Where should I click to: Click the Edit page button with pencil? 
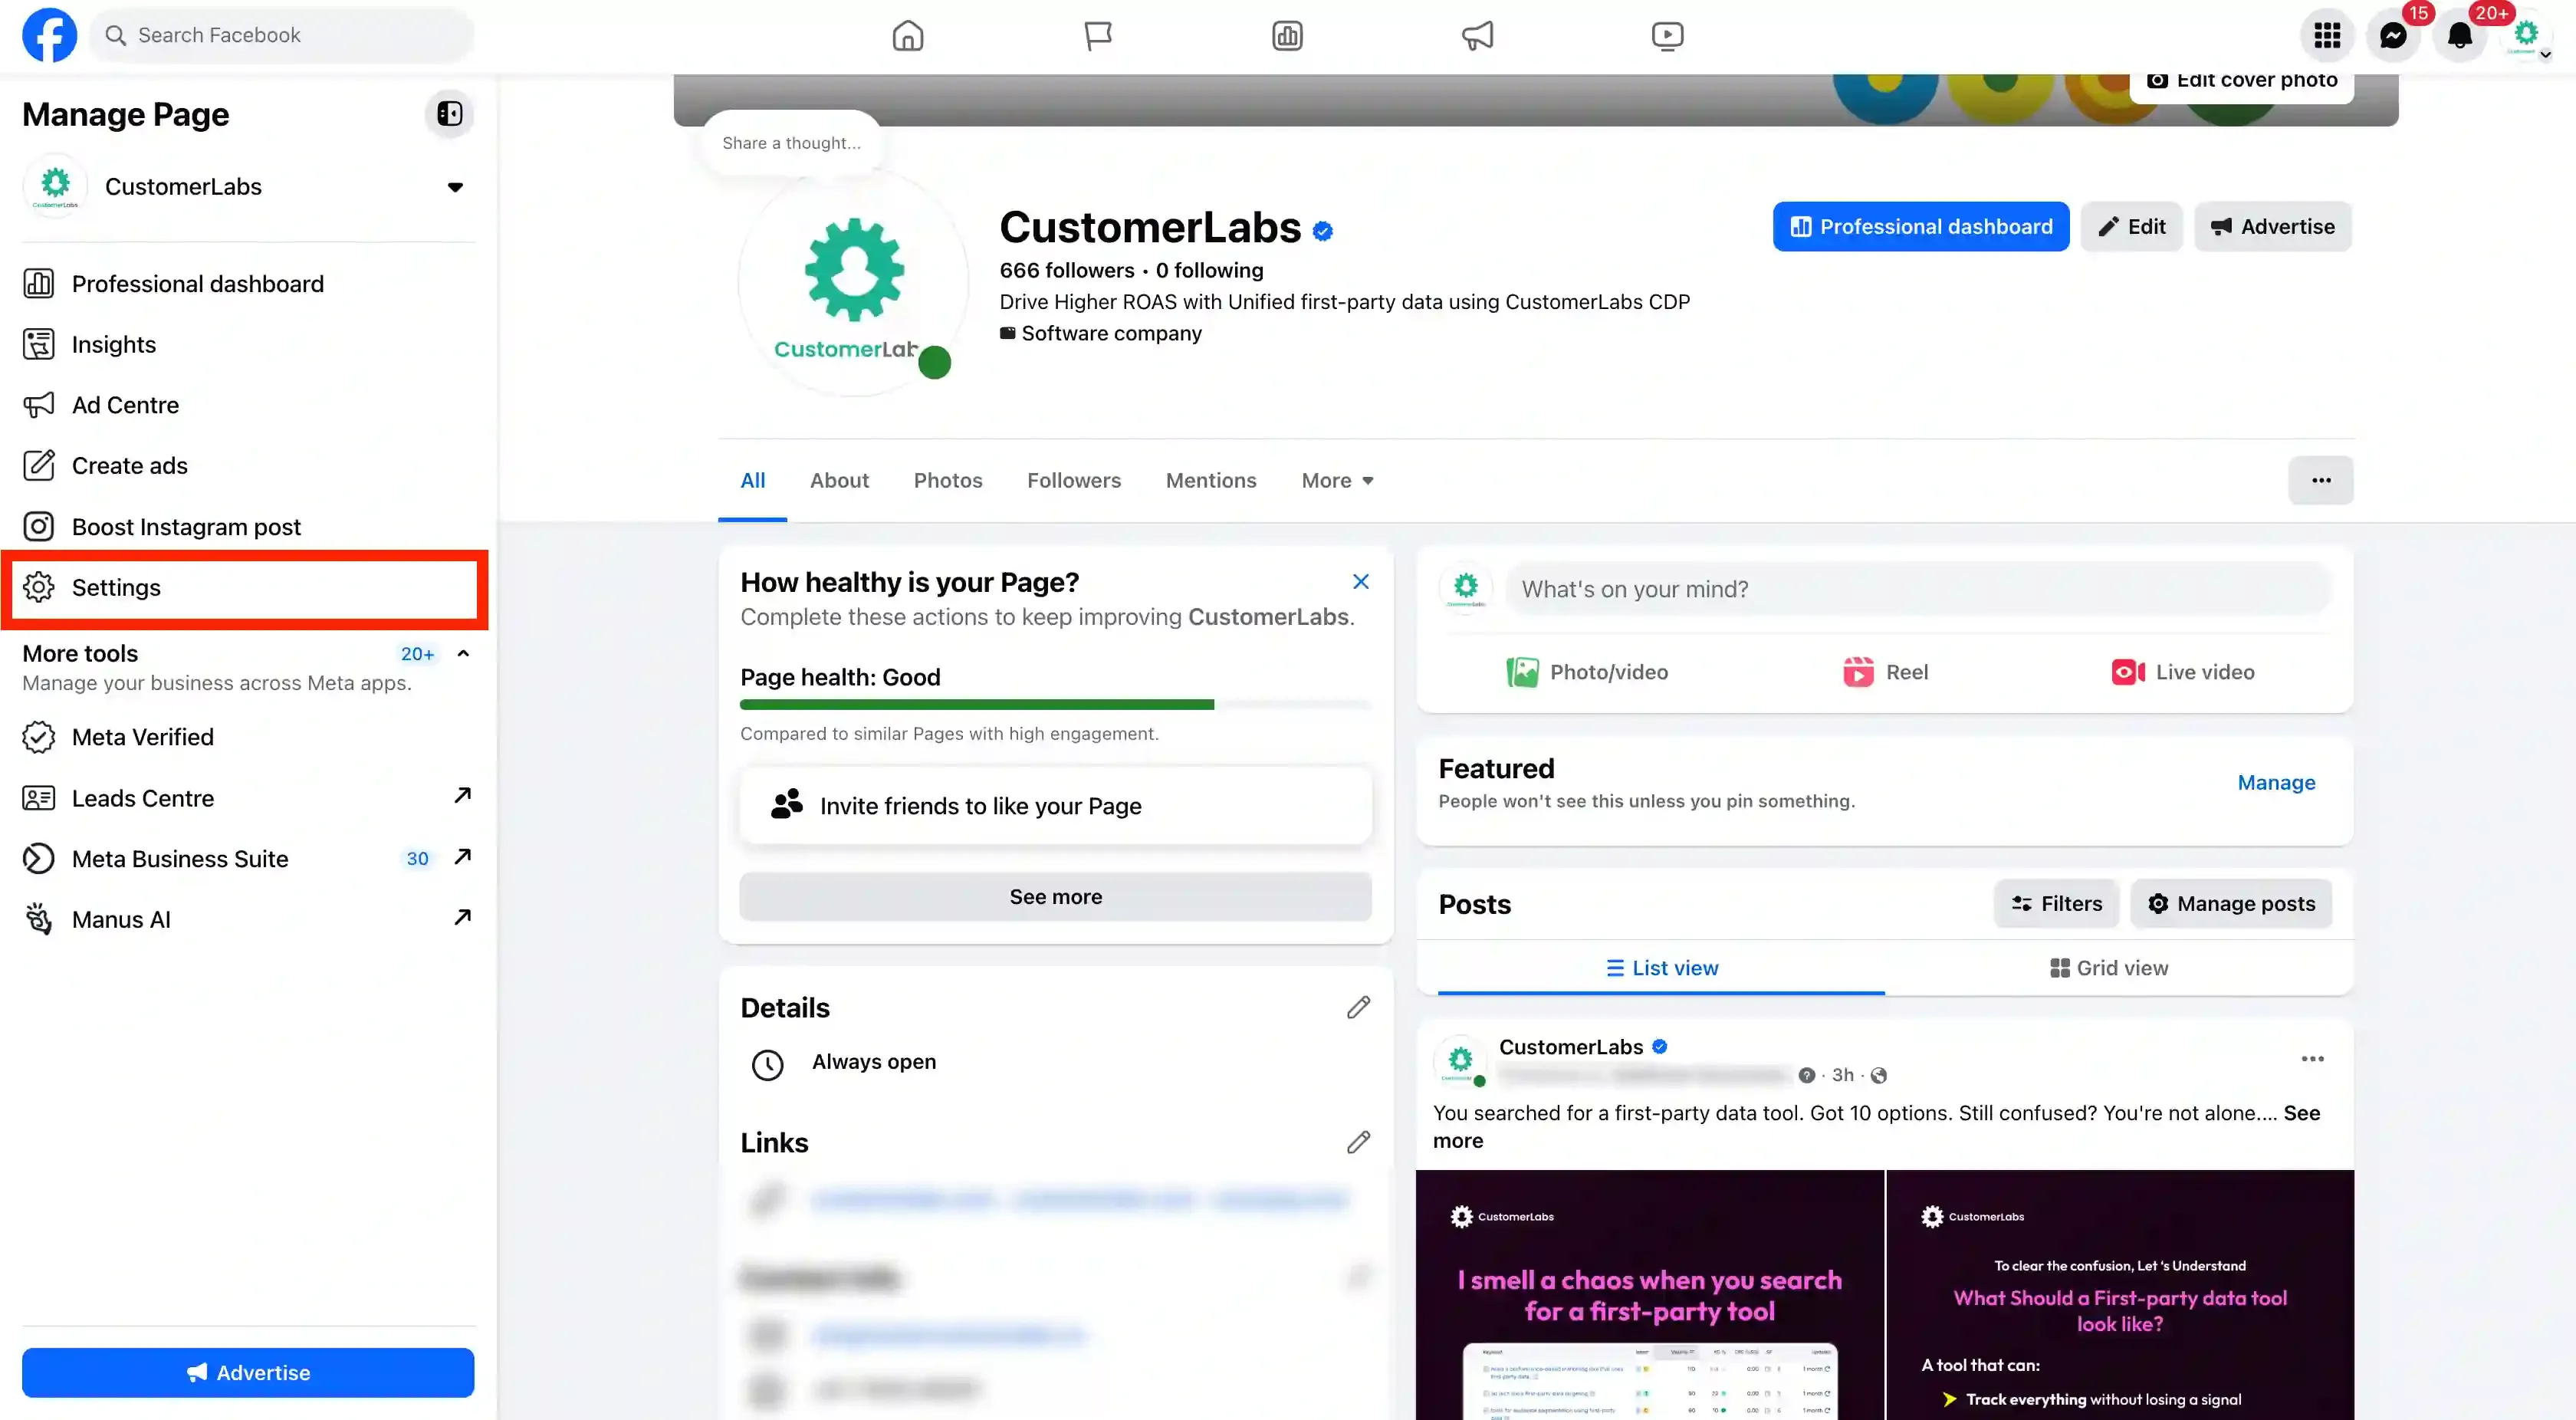[2131, 227]
